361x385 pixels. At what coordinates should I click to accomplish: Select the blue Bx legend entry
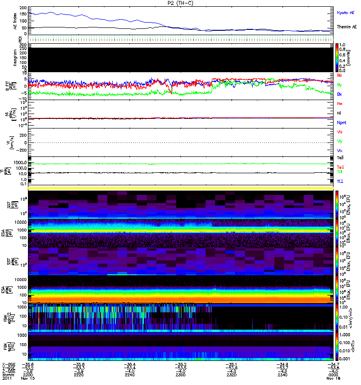(x=340, y=94)
